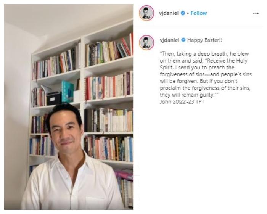The image size is (267, 214).
Task: Click the John 20:22-23 TPT reference line
Action: [x=182, y=102]
